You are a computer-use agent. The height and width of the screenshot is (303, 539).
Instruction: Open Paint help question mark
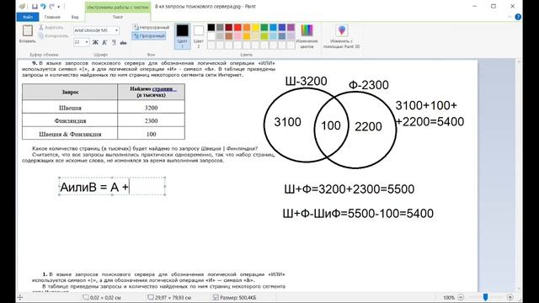pyautogui.click(x=518, y=17)
